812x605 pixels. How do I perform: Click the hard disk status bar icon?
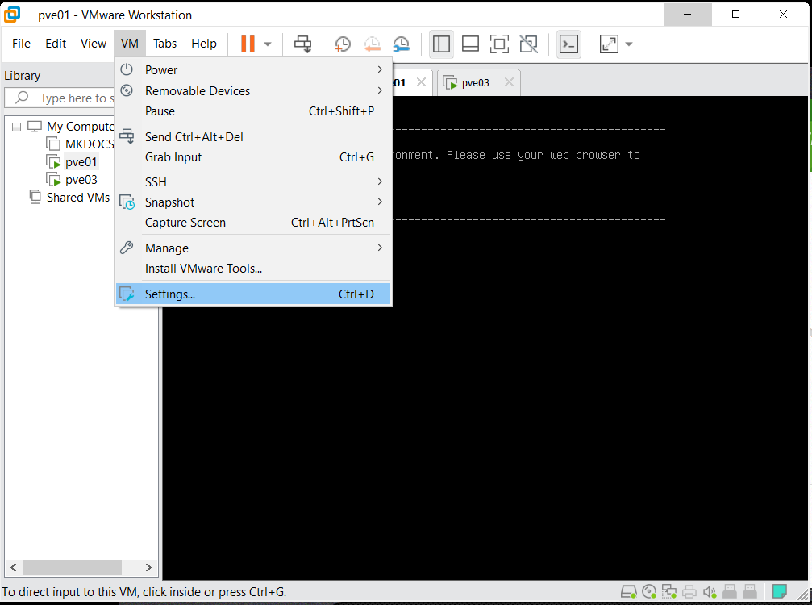629,591
